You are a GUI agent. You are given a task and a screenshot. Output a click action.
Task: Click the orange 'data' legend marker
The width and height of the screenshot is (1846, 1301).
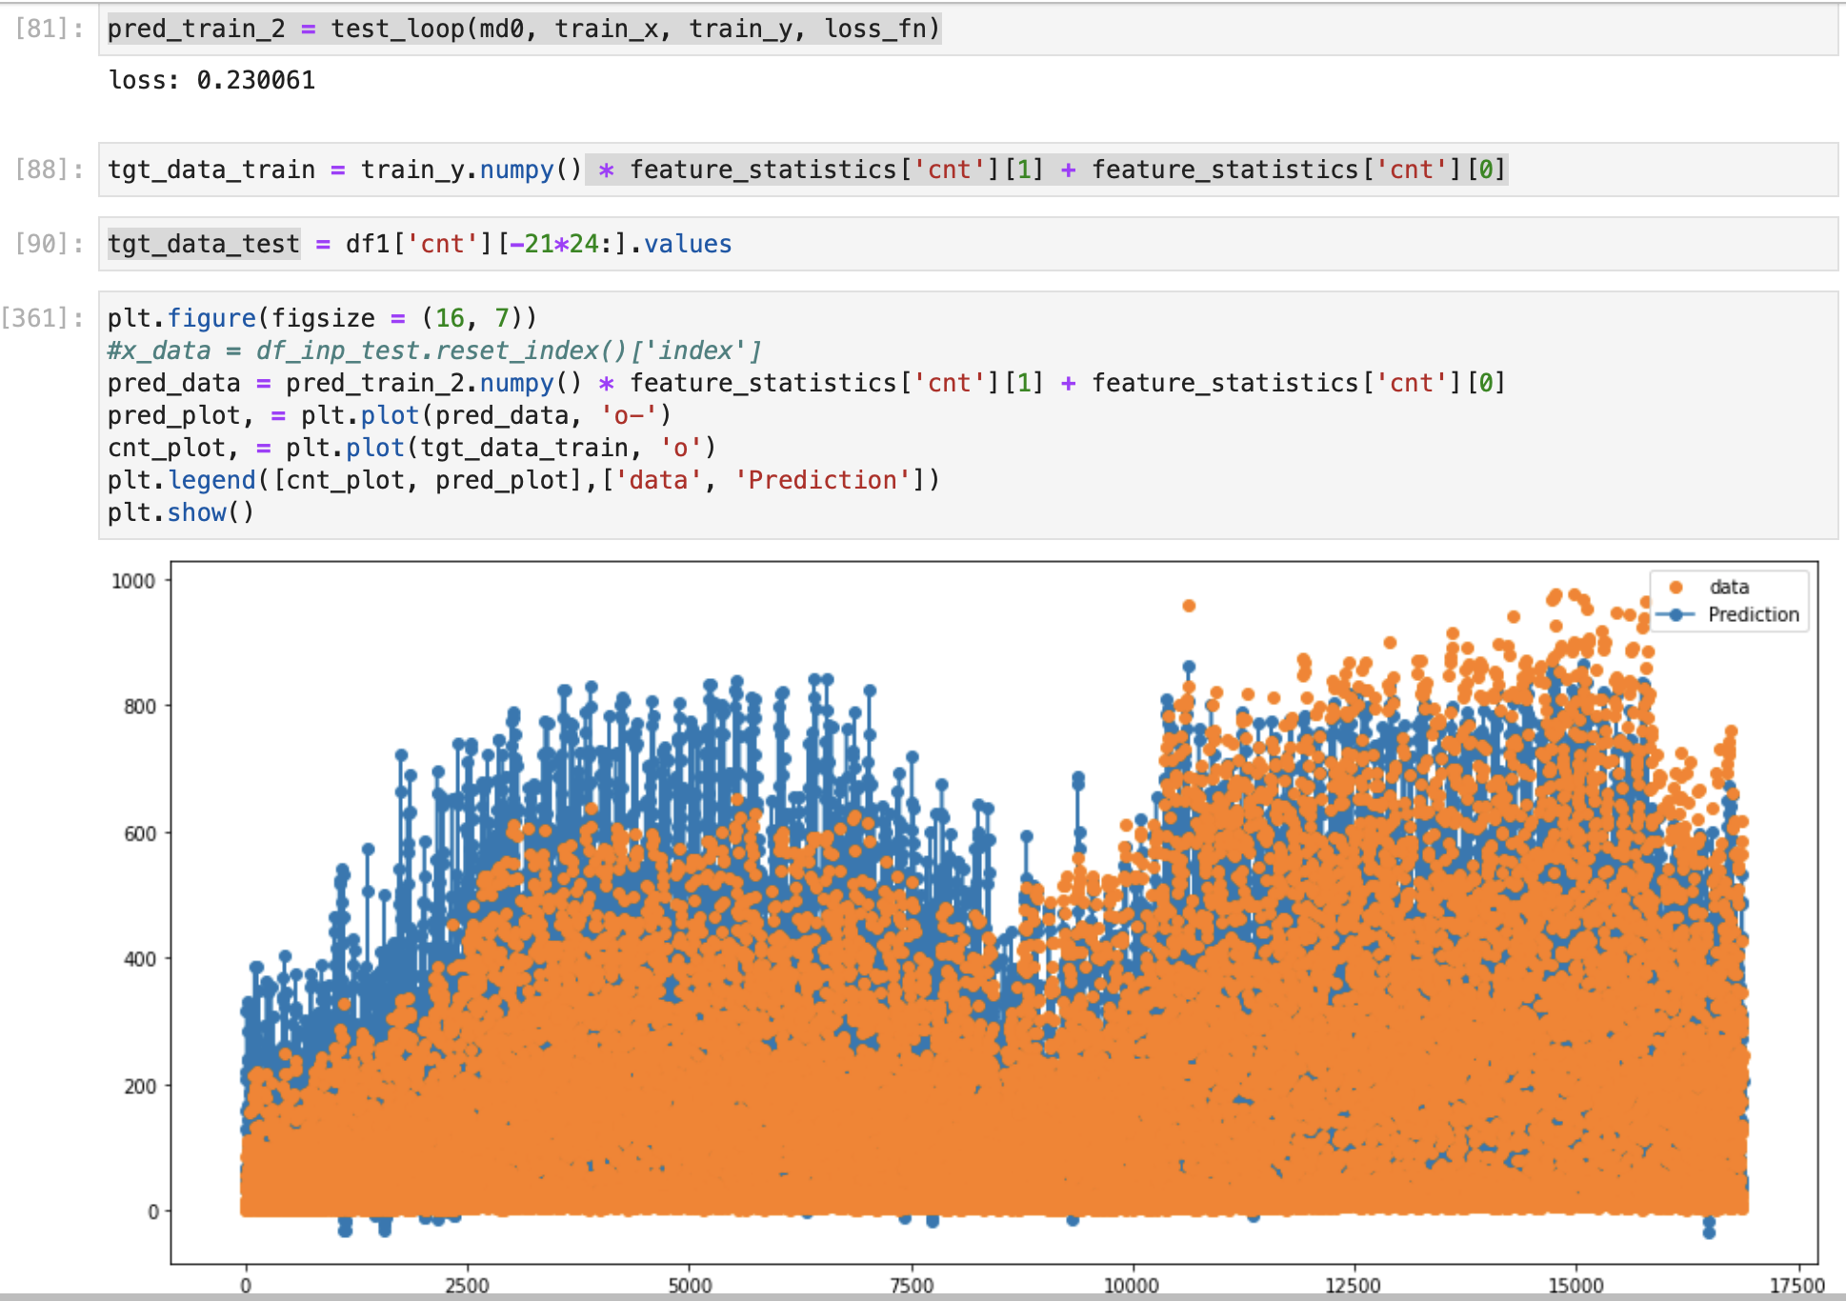pyautogui.click(x=1676, y=588)
